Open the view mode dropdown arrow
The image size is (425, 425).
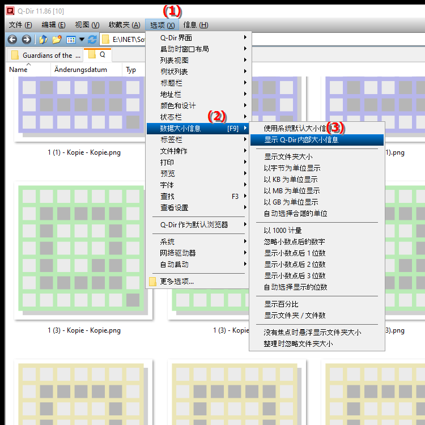coord(82,40)
